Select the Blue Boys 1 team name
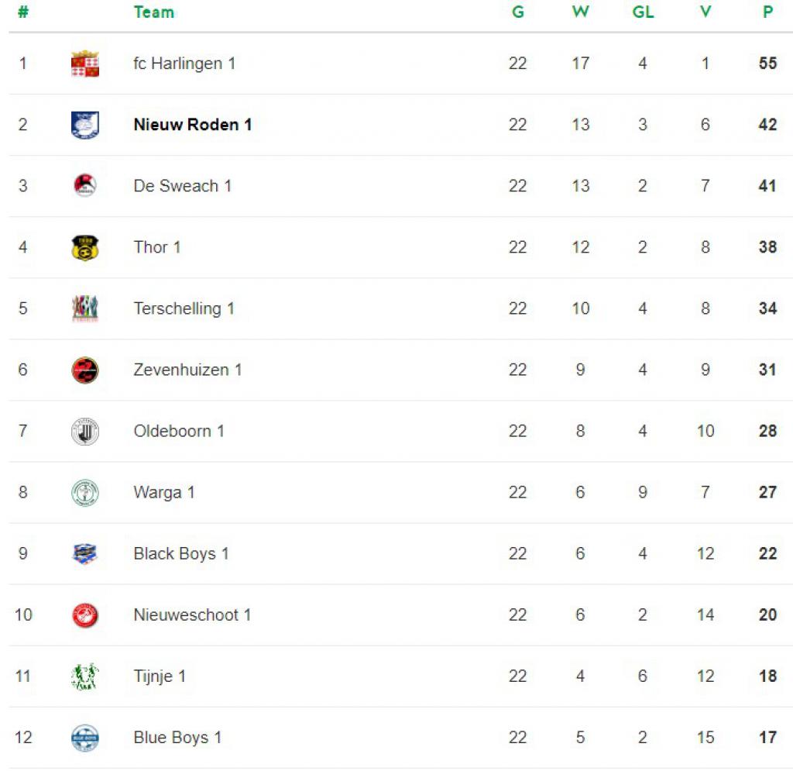793x771 pixels. point(177,738)
